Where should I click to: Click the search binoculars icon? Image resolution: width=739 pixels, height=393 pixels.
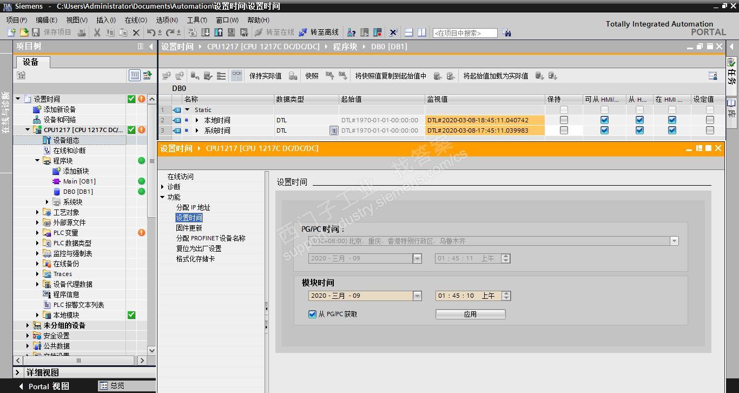coord(507,32)
